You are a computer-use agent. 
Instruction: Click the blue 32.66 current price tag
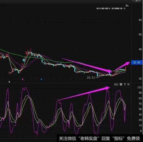click(x=137, y=62)
